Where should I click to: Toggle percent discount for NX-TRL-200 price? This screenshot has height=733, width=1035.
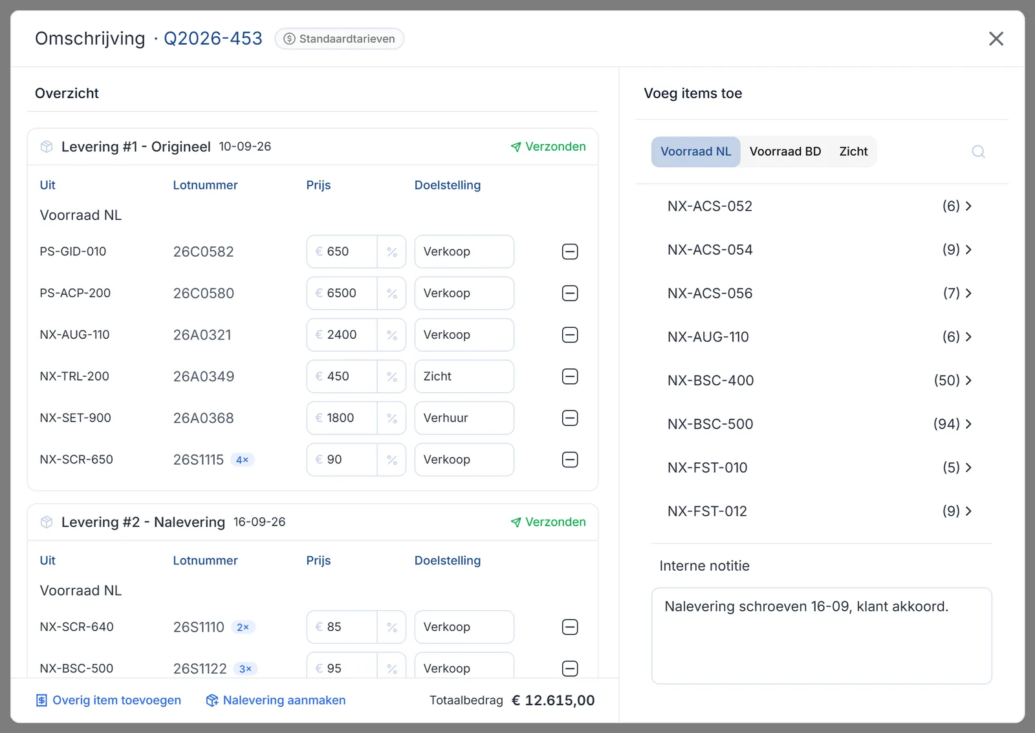(x=391, y=376)
